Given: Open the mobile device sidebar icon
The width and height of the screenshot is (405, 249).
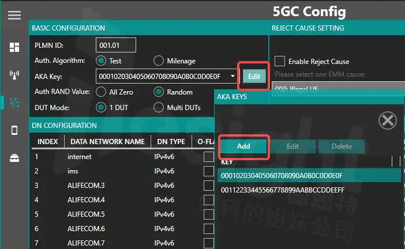Looking at the screenshot, I should (x=14, y=130).
